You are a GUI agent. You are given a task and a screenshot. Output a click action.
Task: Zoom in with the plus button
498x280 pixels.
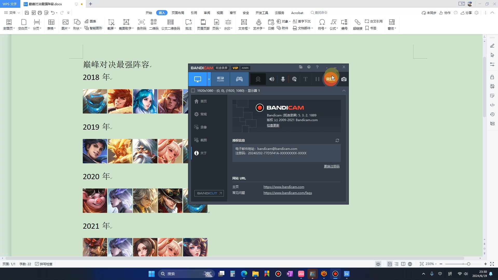click(485, 264)
